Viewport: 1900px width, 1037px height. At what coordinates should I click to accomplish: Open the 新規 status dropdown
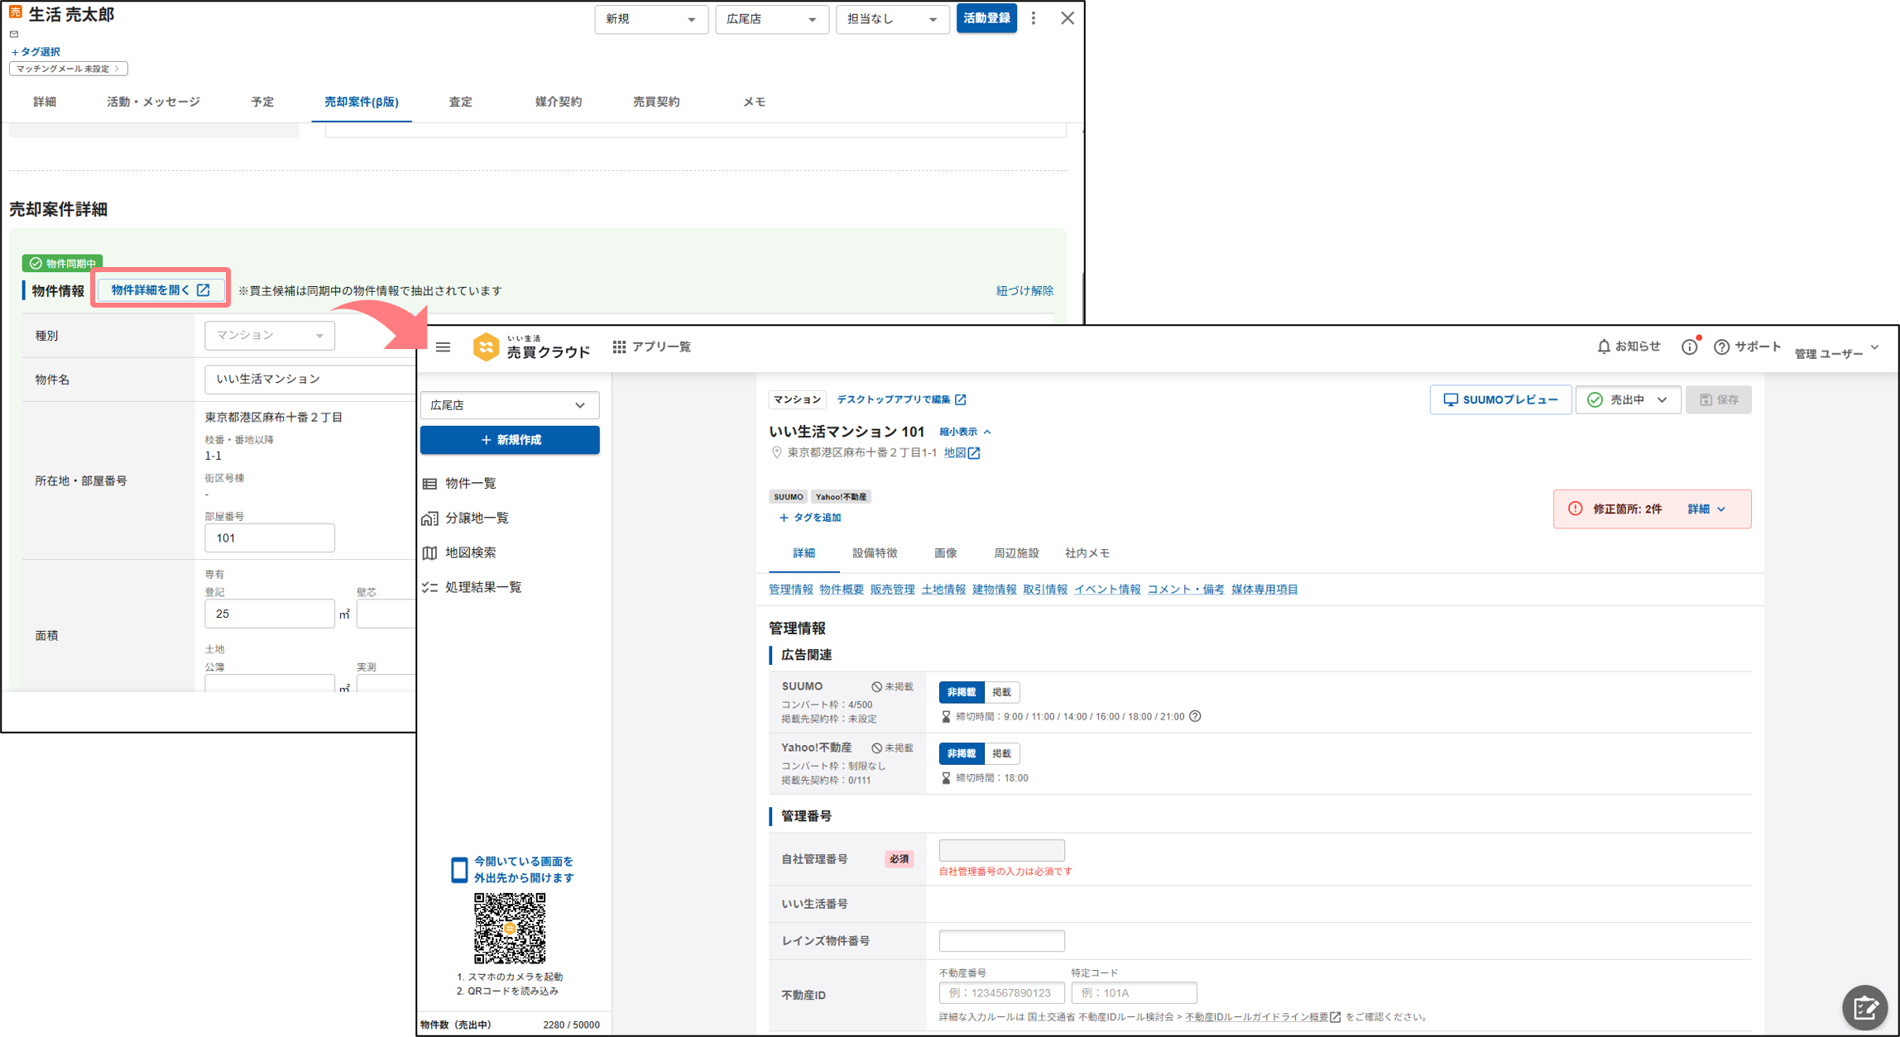[x=650, y=19]
